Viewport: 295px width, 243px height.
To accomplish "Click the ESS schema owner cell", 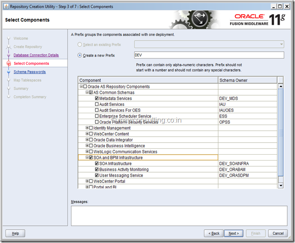I will pos(248,116).
